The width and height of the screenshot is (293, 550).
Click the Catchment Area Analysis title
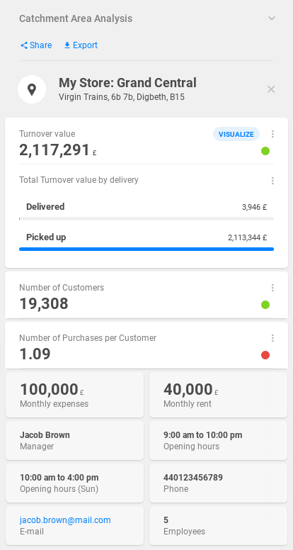(x=76, y=18)
